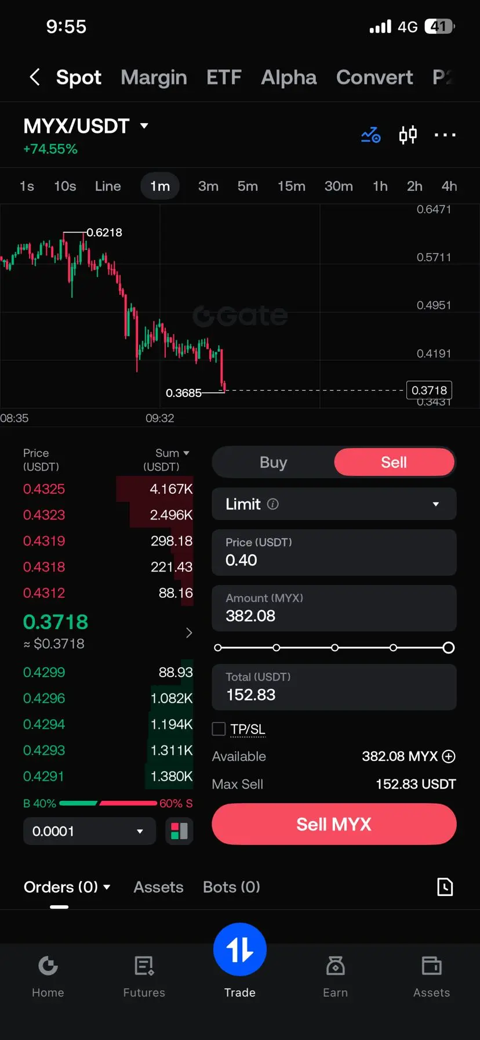Pick ask price 0.4318
Viewport: 480px width, 1040px height.
44,567
